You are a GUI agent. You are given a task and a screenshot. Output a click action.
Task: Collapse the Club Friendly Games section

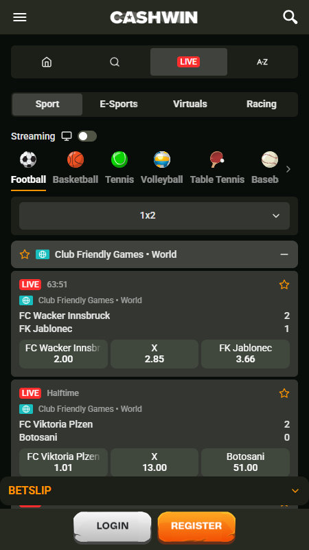pos(284,254)
